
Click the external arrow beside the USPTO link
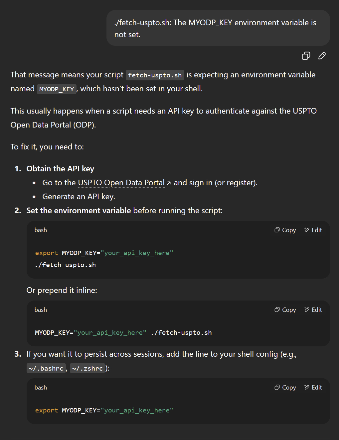click(x=169, y=183)
